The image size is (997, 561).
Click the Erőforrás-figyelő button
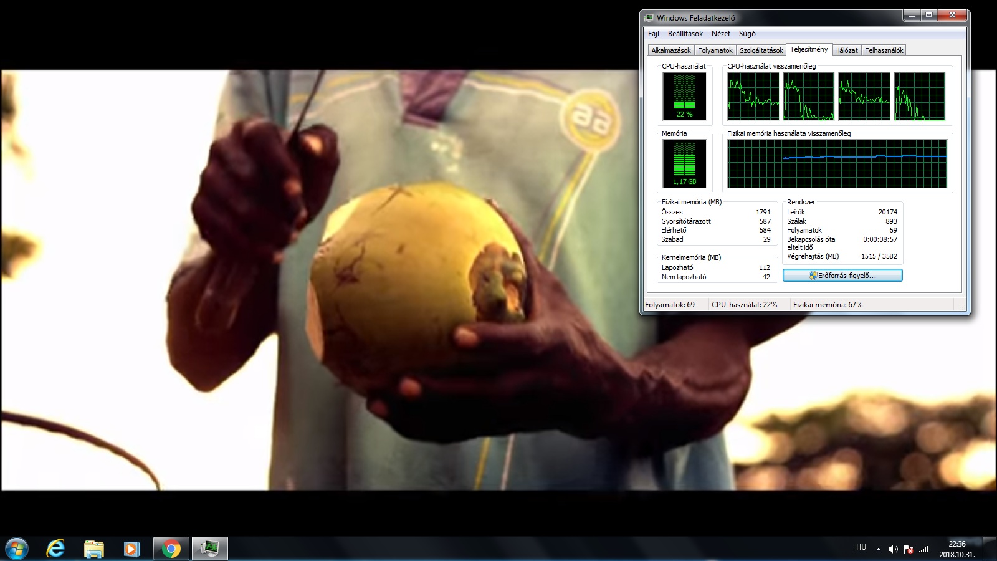coord(842,276)
